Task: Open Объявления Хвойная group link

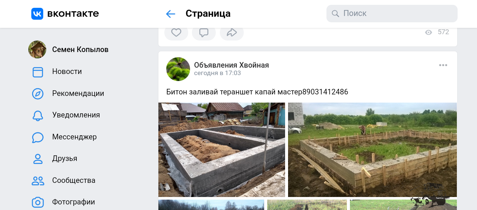Action: tap(231, 65)
